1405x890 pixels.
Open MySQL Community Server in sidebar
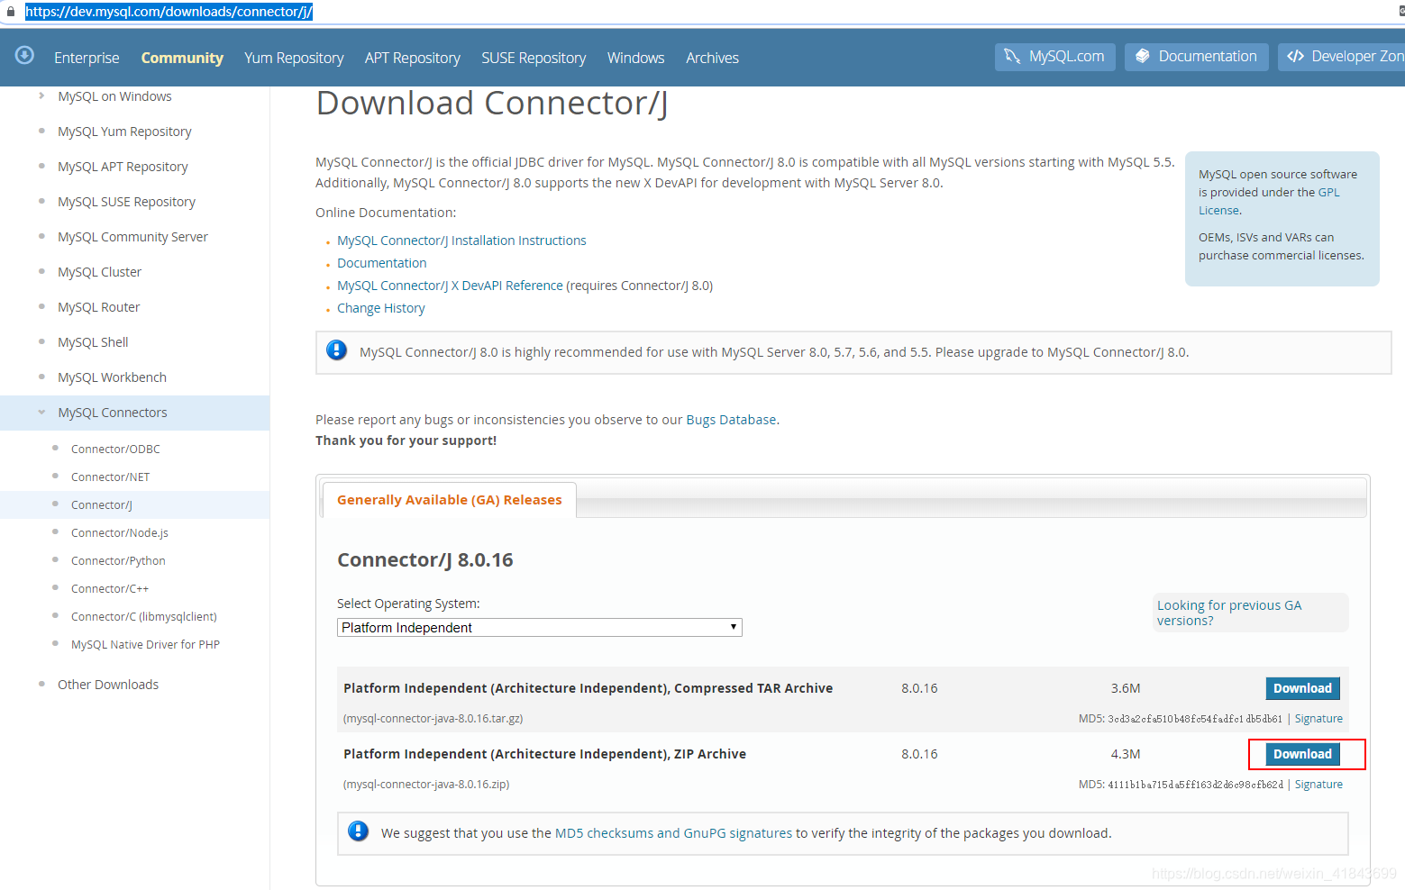[132, 237]
